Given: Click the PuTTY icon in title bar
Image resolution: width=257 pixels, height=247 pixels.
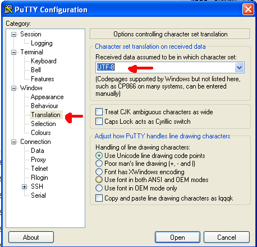Looking at the screenshot, I should [x=8, y=9].
